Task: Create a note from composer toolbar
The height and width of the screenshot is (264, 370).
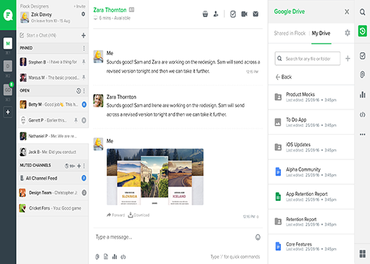Action: pyautogui.click(x=106, y=257)
